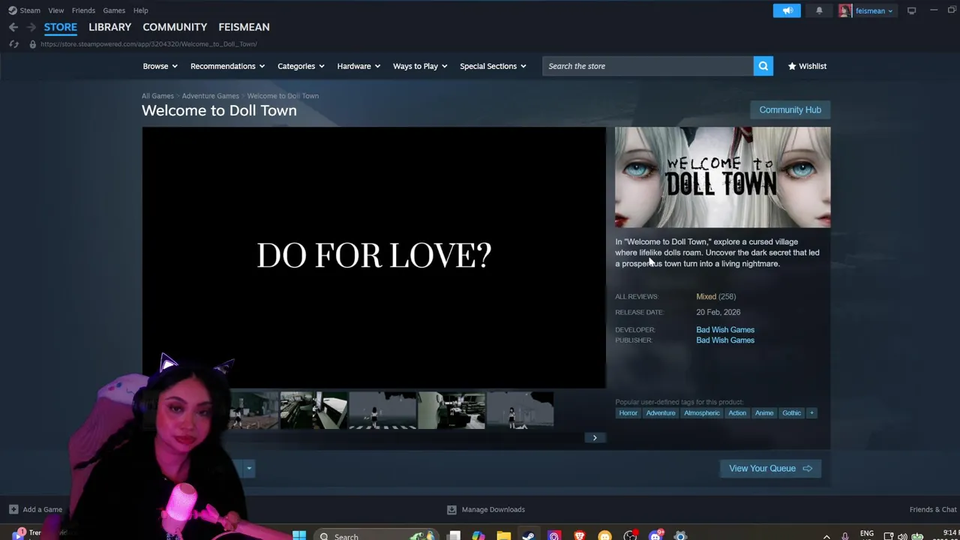The width and height of the screenshot is (960, 540).
Task: Click the Big Picture mode monitor icon
Action: (x=911, y=10)
